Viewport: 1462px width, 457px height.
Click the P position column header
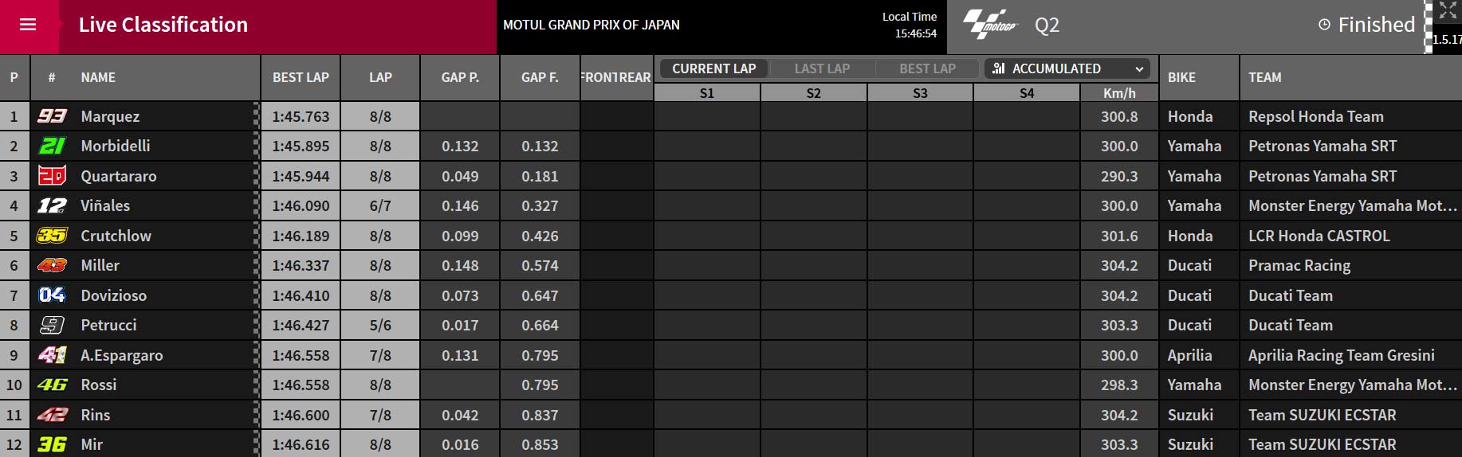pyautogui.click(x=14, y=77)
